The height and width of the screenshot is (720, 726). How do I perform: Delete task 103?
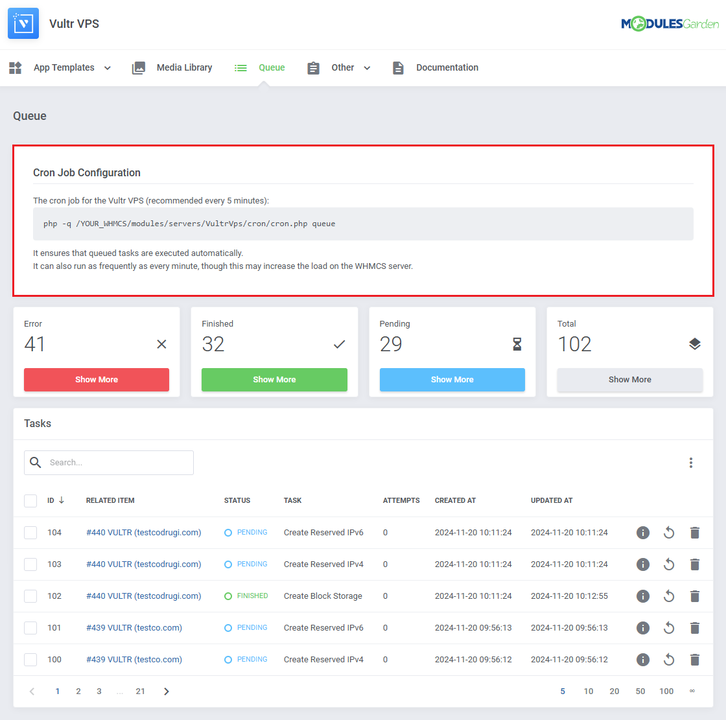[x=694, y=564]
